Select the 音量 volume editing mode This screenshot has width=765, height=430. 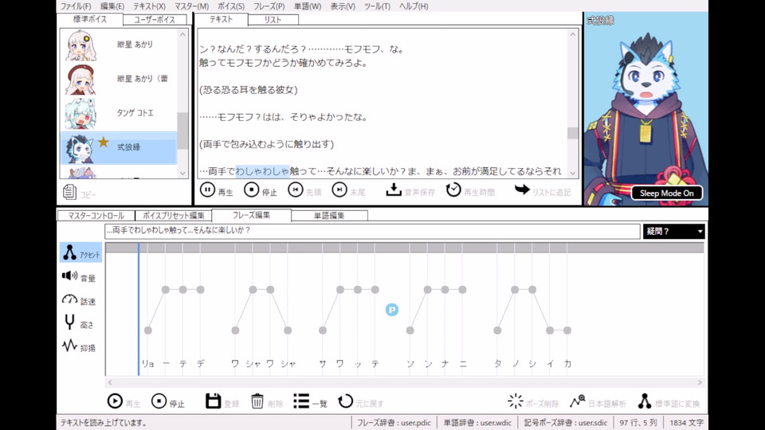pyautogui.click(x=79, y=277)
